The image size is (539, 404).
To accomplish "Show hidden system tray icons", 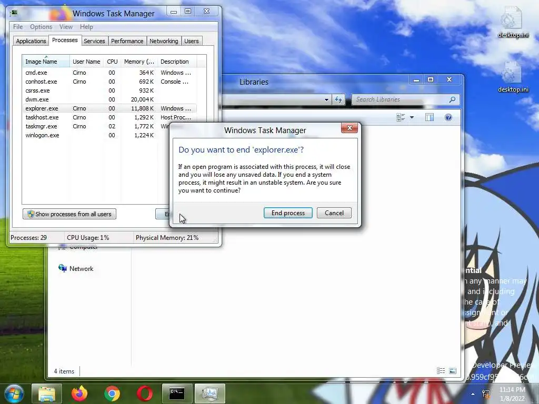I will pos(473,394).
